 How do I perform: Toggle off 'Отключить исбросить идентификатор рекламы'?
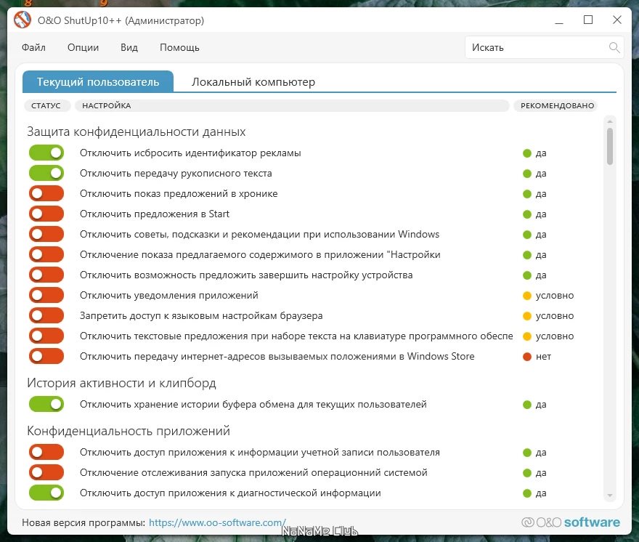click(46, 153)
